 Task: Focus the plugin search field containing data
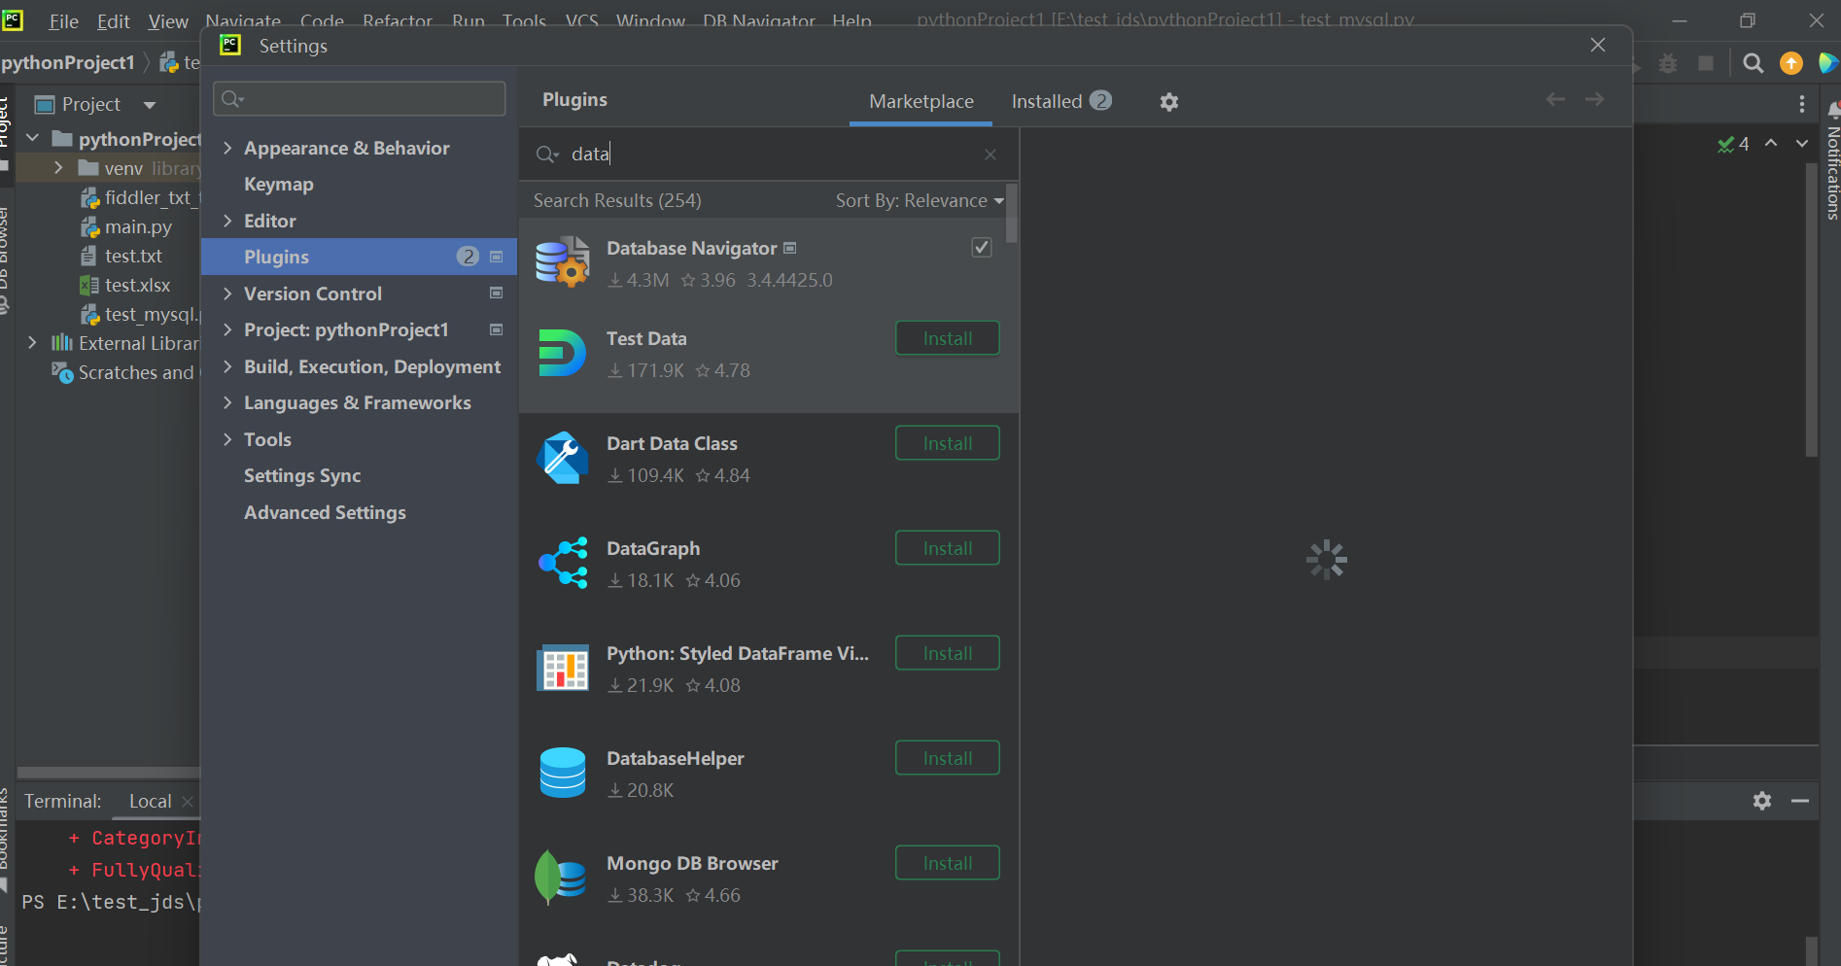tap(768, 155)
